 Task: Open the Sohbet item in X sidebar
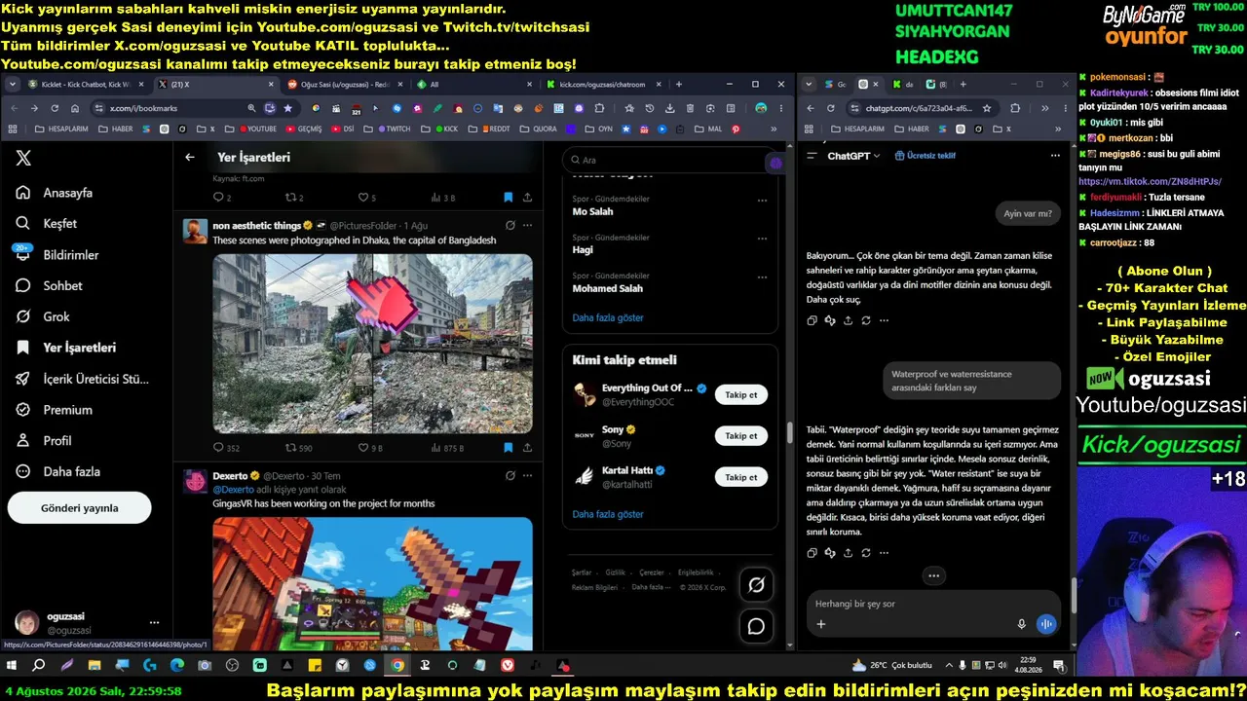coord(50,286)
